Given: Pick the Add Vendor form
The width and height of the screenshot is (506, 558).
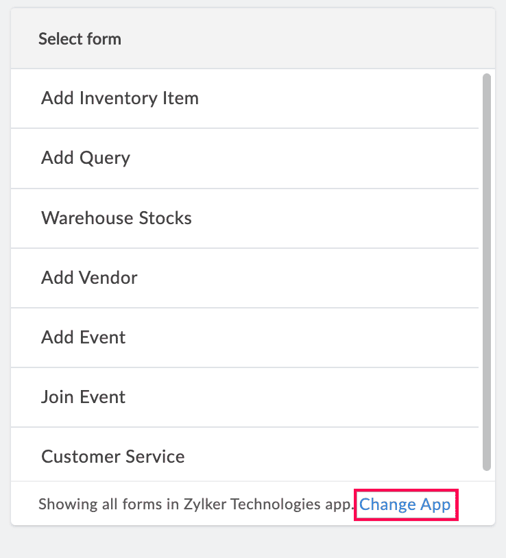Looking at the screenshot, I should [89, 278].
